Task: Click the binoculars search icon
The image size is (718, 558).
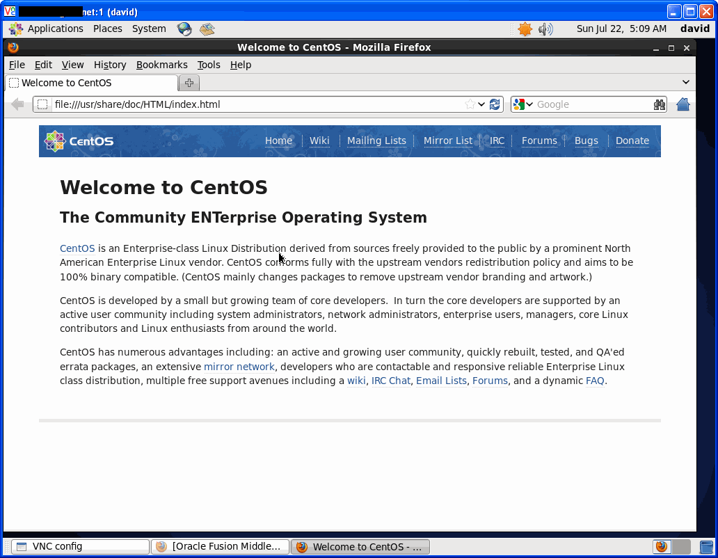Action: pos(659,105)
